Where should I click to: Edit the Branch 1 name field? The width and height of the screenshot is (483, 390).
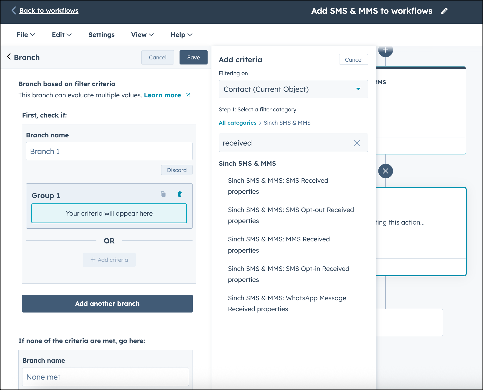click(109, 151)
